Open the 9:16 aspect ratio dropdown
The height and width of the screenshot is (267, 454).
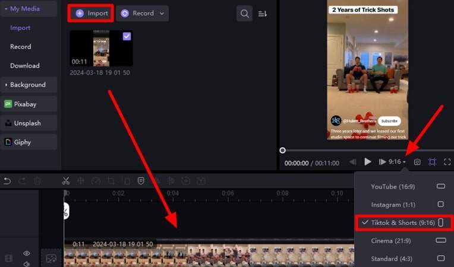(397, 162)
